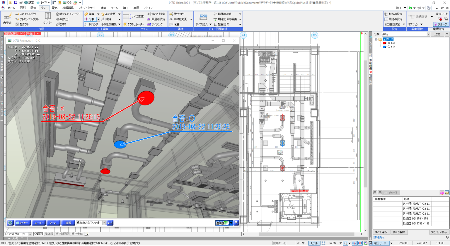Select the 角ダクト rectangular duct tool
The image size is (450, 246).
coord(7,18)
